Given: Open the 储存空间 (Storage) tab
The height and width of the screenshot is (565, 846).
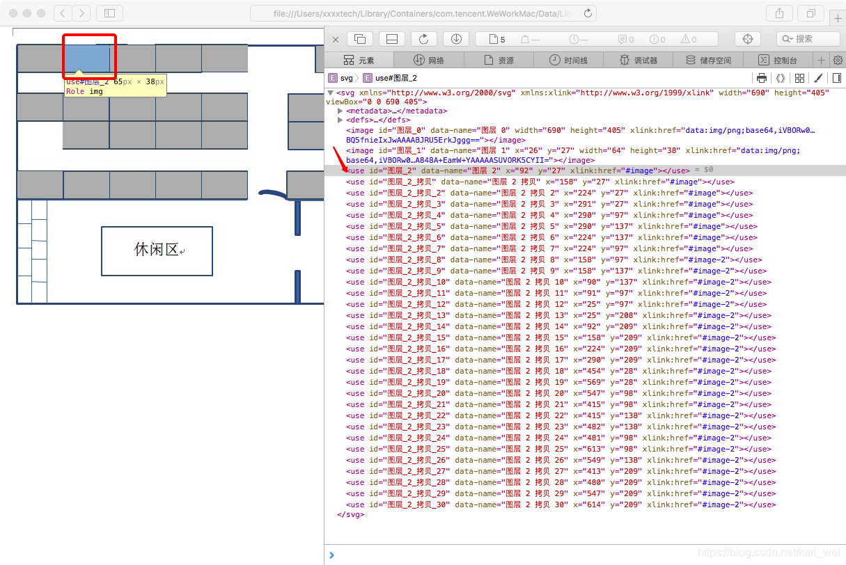Looking at the screenshot, I should (x=708, y=60).
